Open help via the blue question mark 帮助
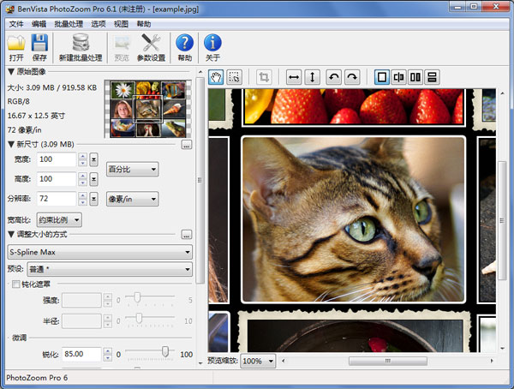 point(184,48)
